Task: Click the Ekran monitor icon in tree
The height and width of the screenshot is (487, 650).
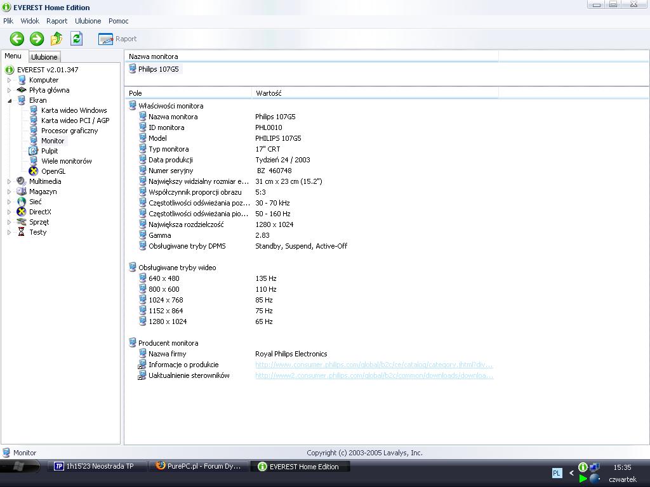Action: (x=22, y=100)
